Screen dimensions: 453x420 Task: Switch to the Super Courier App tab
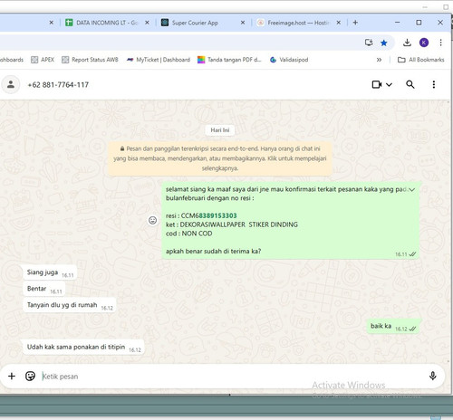point(195,23)
